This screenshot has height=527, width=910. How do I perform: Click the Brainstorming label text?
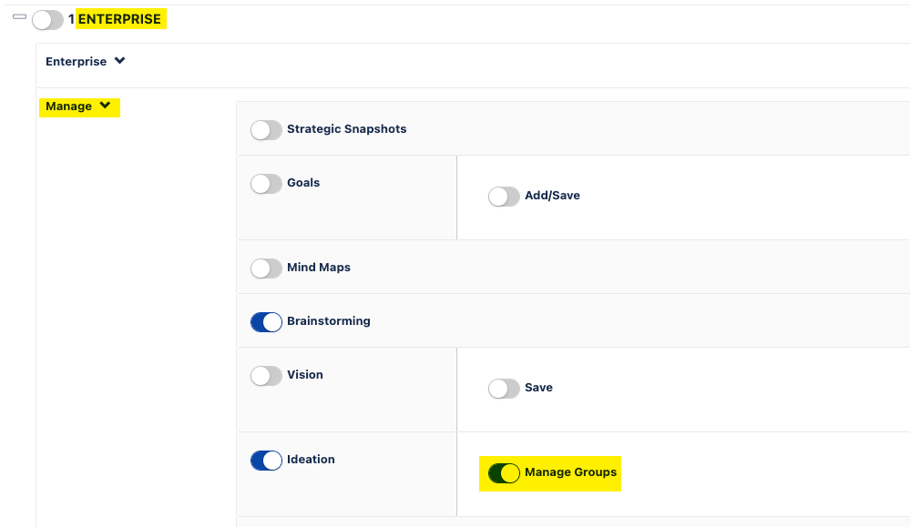328,321
